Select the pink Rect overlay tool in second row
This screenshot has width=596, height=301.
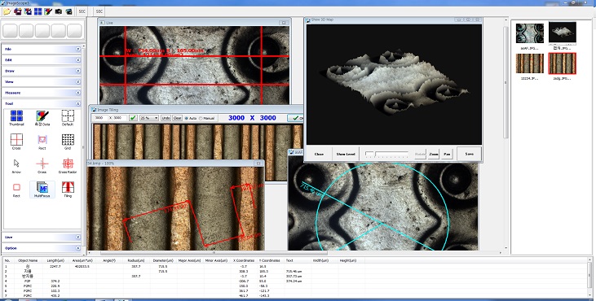(x=42, y=142)
